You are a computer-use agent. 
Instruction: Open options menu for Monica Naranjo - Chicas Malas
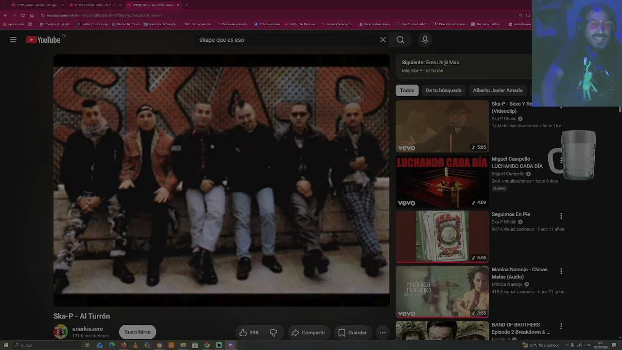[561, 271]
